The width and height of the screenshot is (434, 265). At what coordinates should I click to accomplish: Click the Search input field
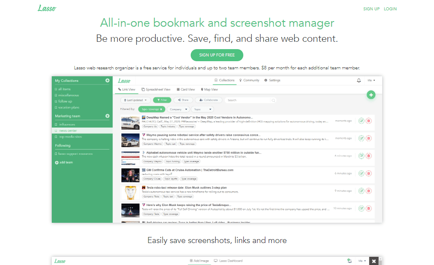click(248, 100)
